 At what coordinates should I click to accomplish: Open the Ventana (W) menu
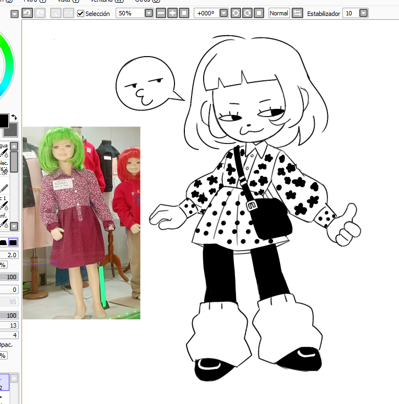click(107, 1)
